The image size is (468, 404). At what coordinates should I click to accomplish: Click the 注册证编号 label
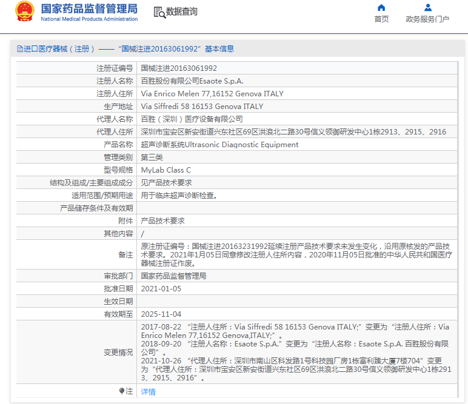point(115,68)
